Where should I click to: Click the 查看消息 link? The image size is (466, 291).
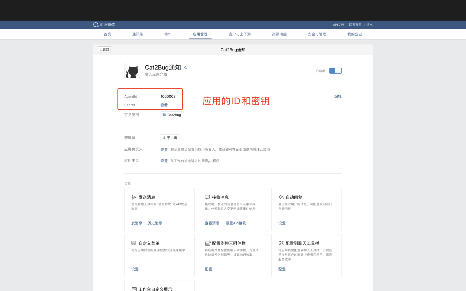point(212,223)
